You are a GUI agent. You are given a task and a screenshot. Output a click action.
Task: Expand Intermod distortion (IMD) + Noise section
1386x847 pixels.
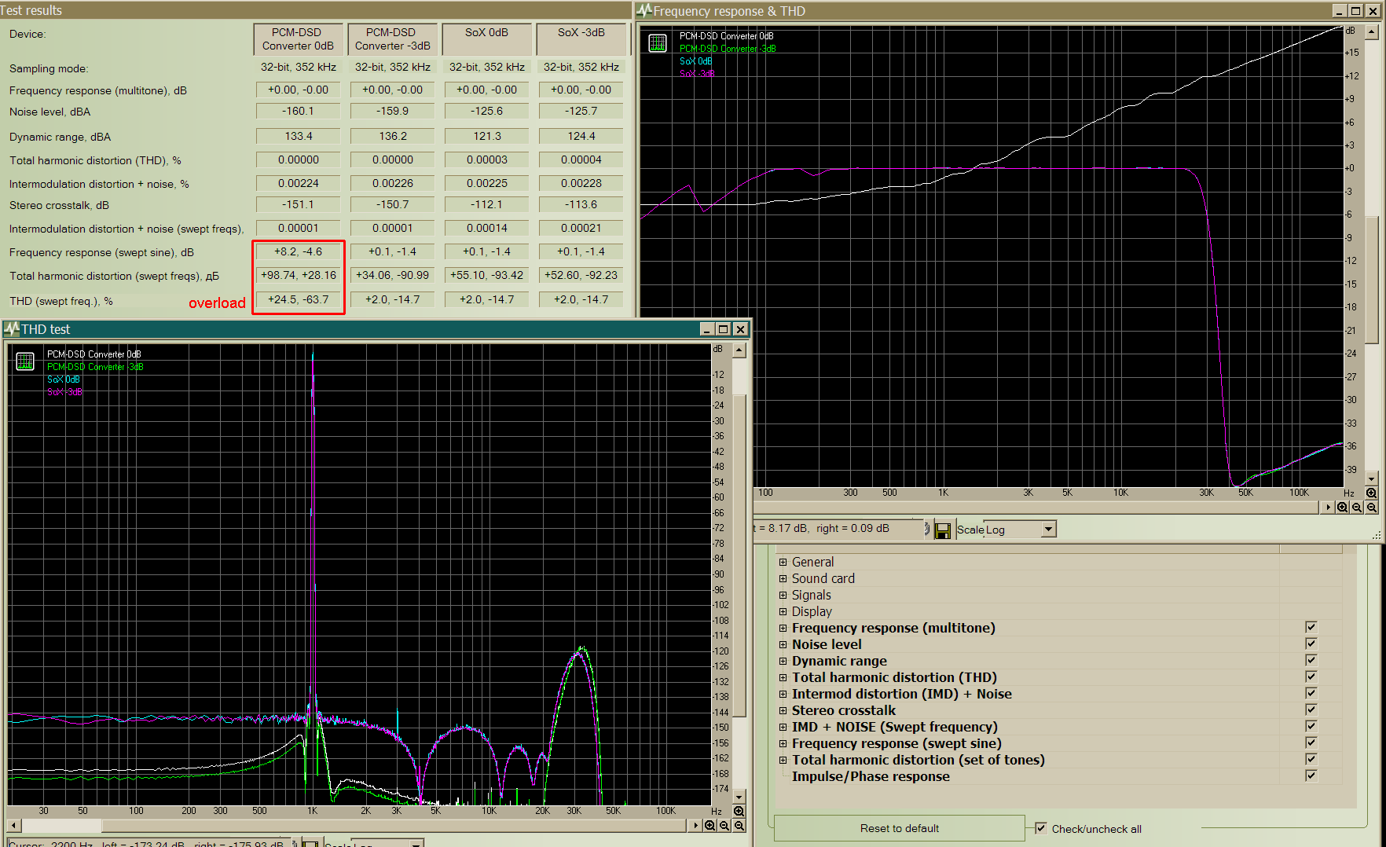783,695
